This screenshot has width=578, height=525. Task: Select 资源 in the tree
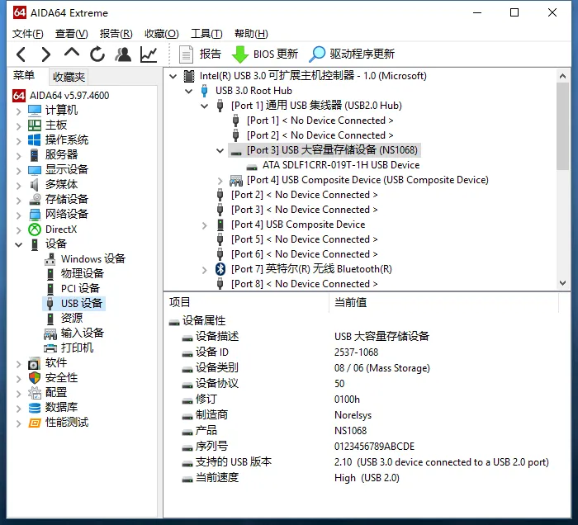(x=72, y=319)
